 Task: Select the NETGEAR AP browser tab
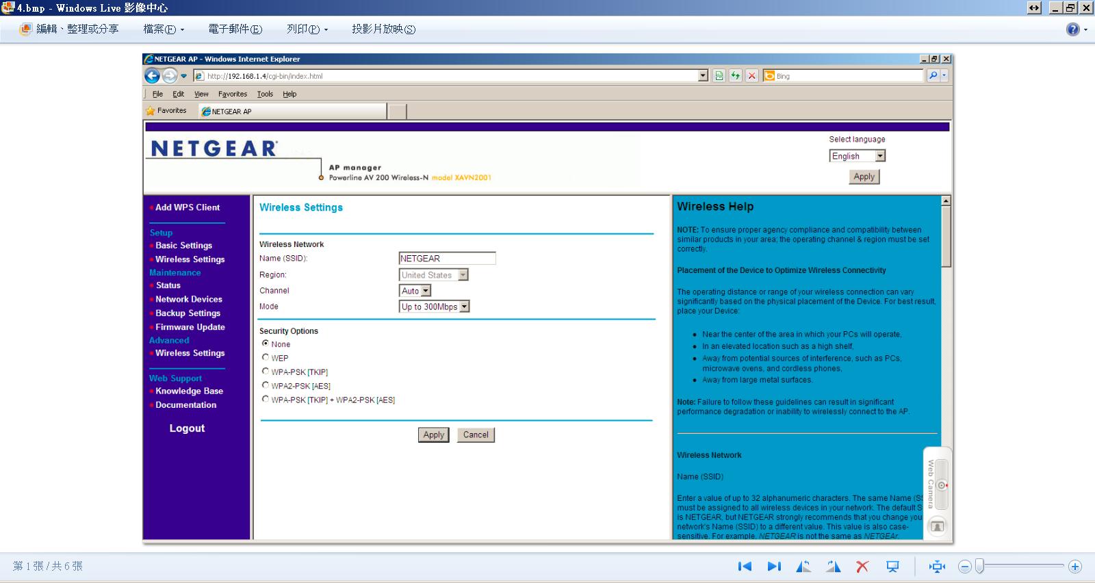click(x=293, y=111)
